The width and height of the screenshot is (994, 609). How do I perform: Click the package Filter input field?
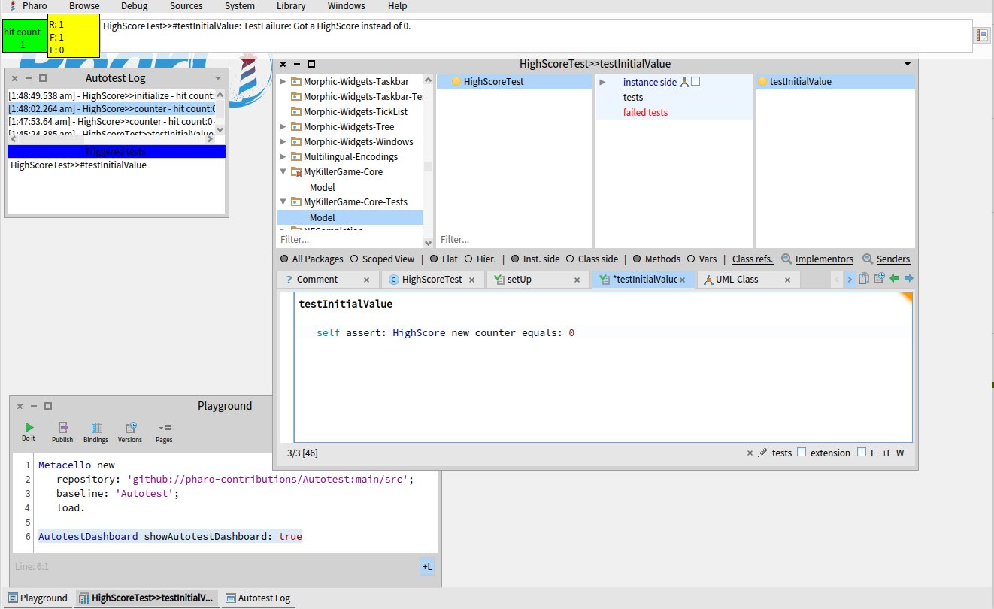[x=350, y=240]
